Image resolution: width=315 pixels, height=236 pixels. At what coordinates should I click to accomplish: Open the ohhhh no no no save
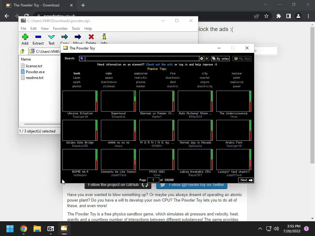point(118,130)
